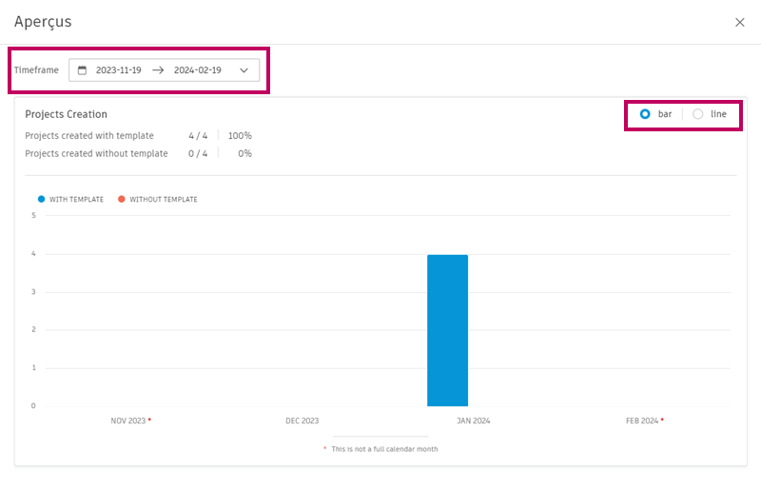The width and height of the screenshot is (761, 491).
Task: Click the Projects Creation heading
Action: click(x=66, y=114)
